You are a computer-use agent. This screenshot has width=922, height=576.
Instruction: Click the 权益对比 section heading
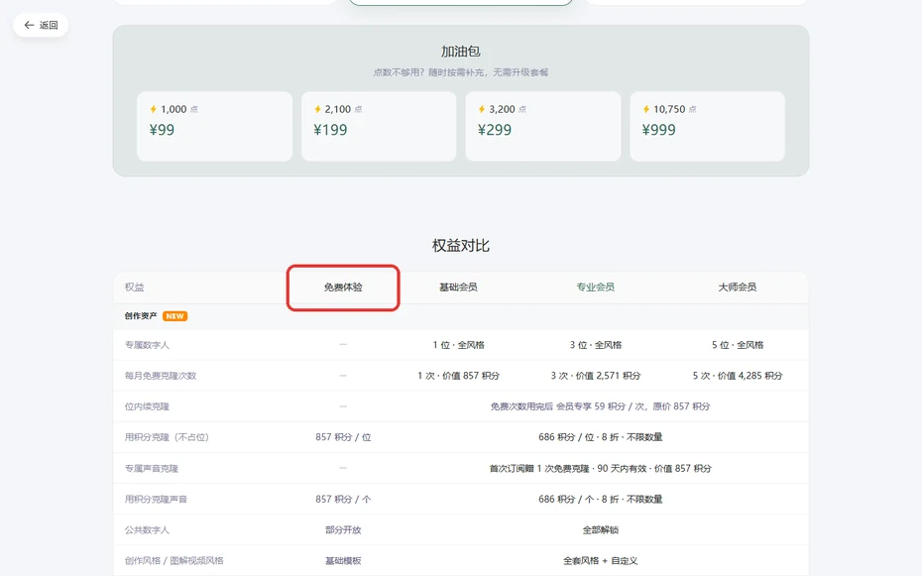pyautogui.click(x=460, y=246)
